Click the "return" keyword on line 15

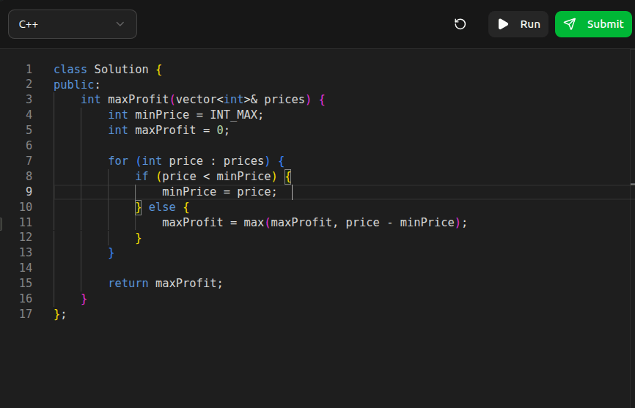128,283
